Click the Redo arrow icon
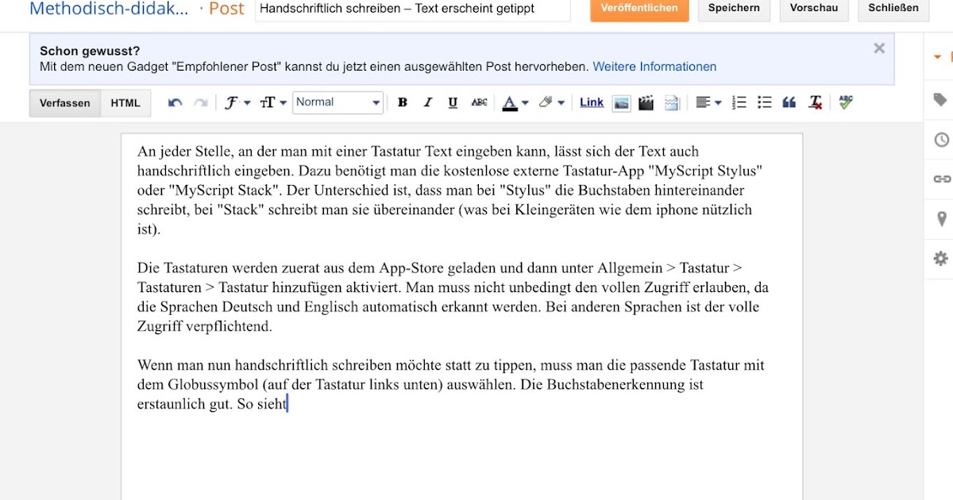953x500 pixels. (x=201, y=102)
